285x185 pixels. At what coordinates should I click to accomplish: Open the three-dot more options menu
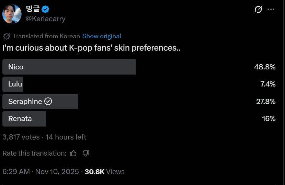click(x=271, y=10)
